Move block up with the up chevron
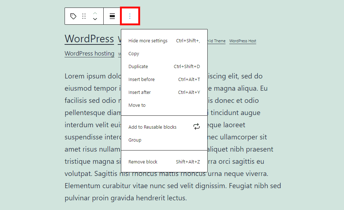 (x=95, y=13)
